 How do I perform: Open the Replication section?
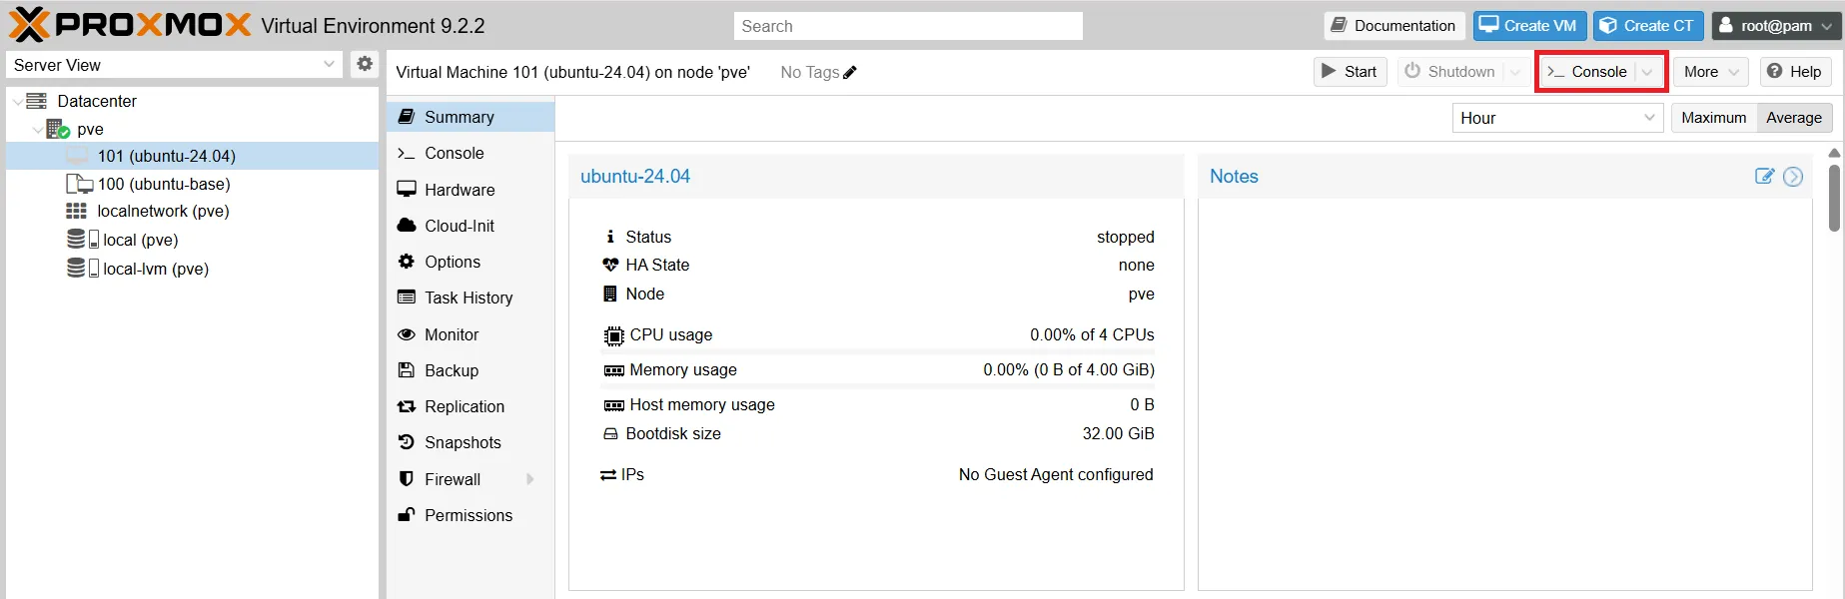(x=470, y=406)
